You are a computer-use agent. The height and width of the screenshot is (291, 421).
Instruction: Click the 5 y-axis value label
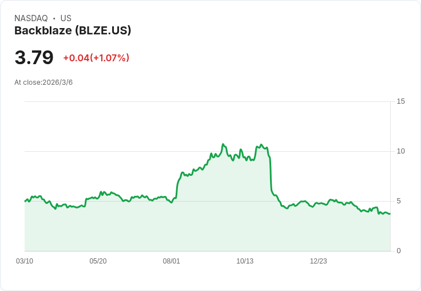[x=399, y=201]
